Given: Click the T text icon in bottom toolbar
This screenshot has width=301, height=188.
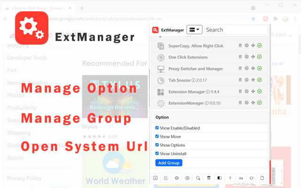Looking at the screenshot, I should (230, 178).
